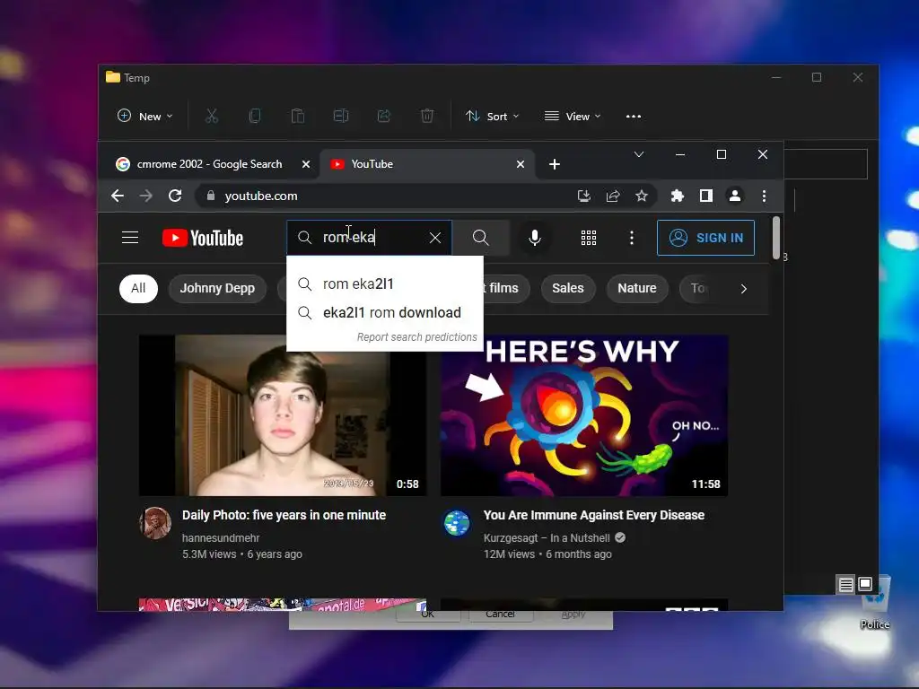Switch Temp window to details view

coord(845,584)
